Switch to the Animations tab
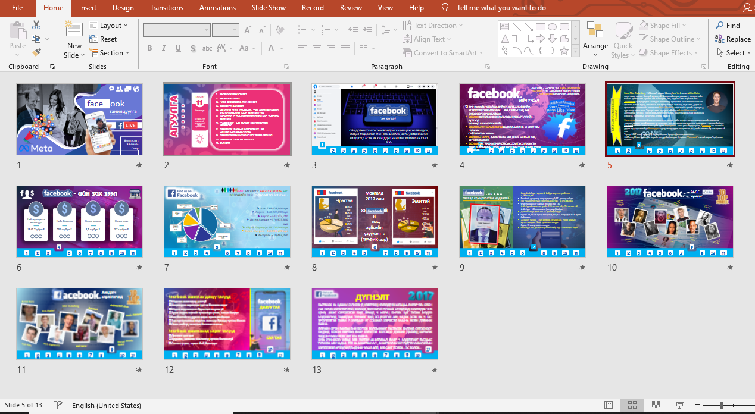The image size is (755, 414). click(217, 8)
